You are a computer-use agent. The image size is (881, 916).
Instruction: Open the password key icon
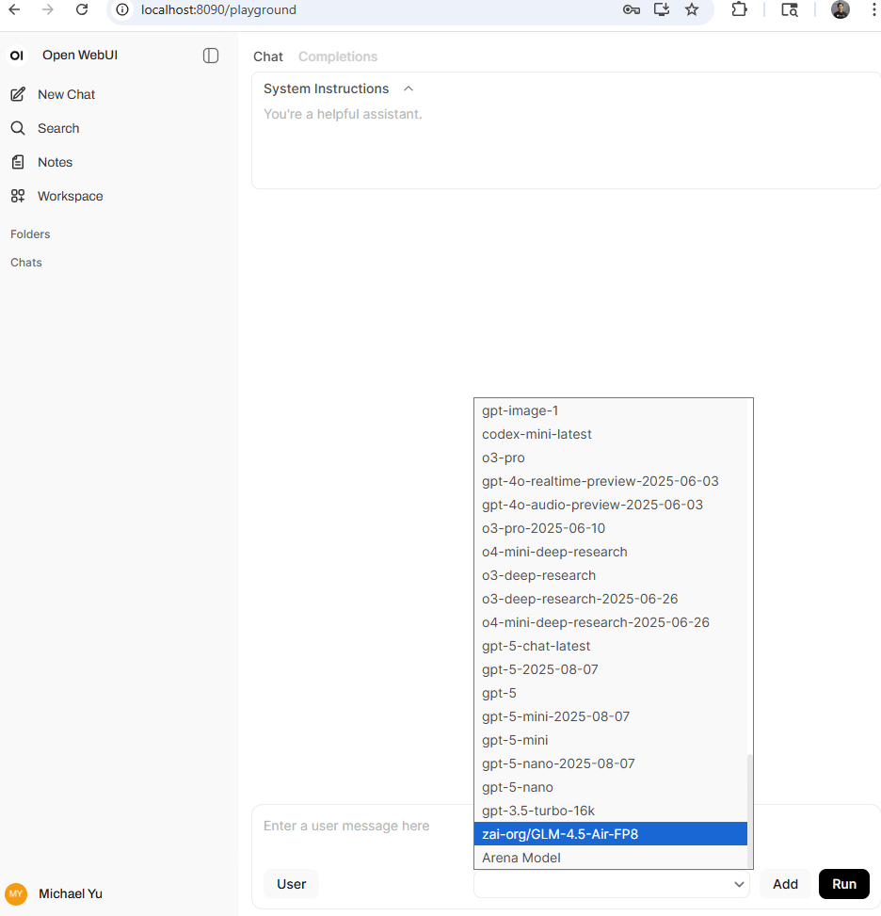(631, 10)
